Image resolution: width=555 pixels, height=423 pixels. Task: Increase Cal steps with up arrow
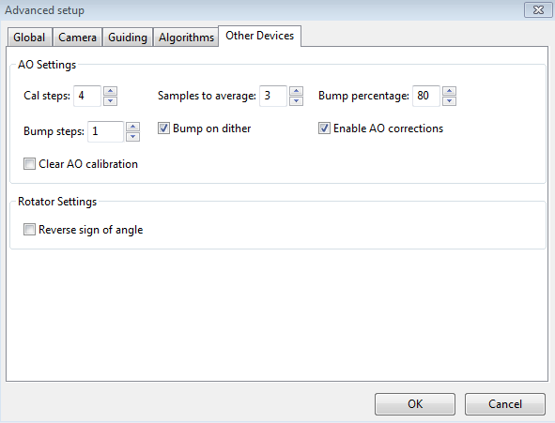point(111,91)
